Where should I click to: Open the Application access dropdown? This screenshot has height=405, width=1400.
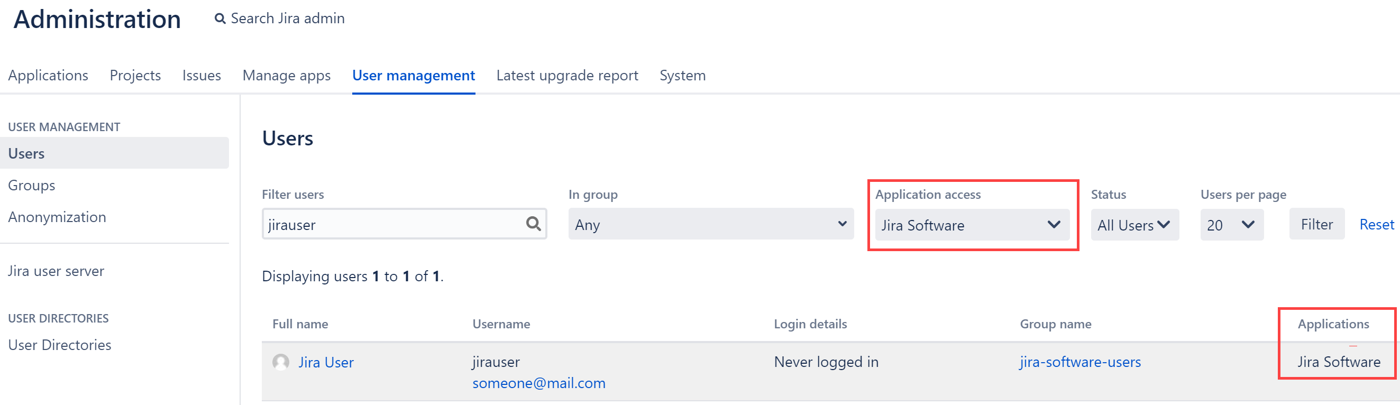pos(972,225)
